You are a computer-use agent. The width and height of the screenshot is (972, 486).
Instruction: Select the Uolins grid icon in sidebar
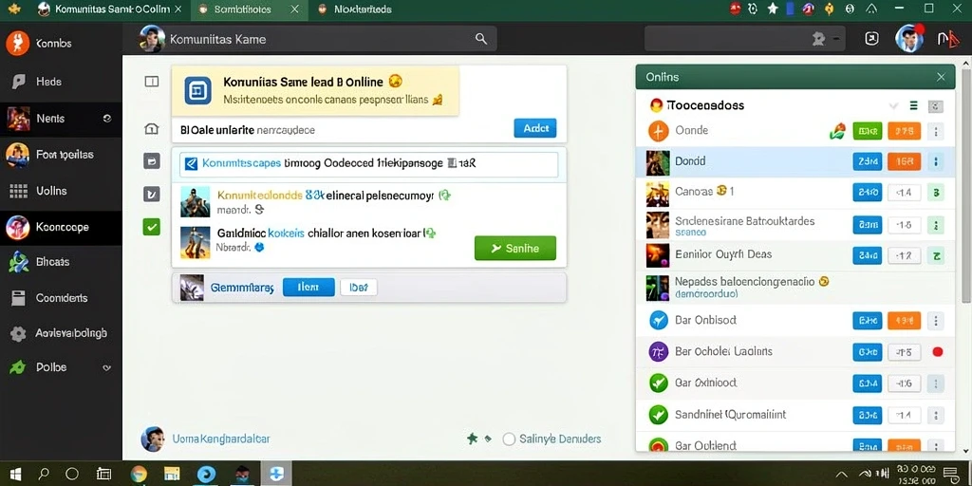(19, 191)
